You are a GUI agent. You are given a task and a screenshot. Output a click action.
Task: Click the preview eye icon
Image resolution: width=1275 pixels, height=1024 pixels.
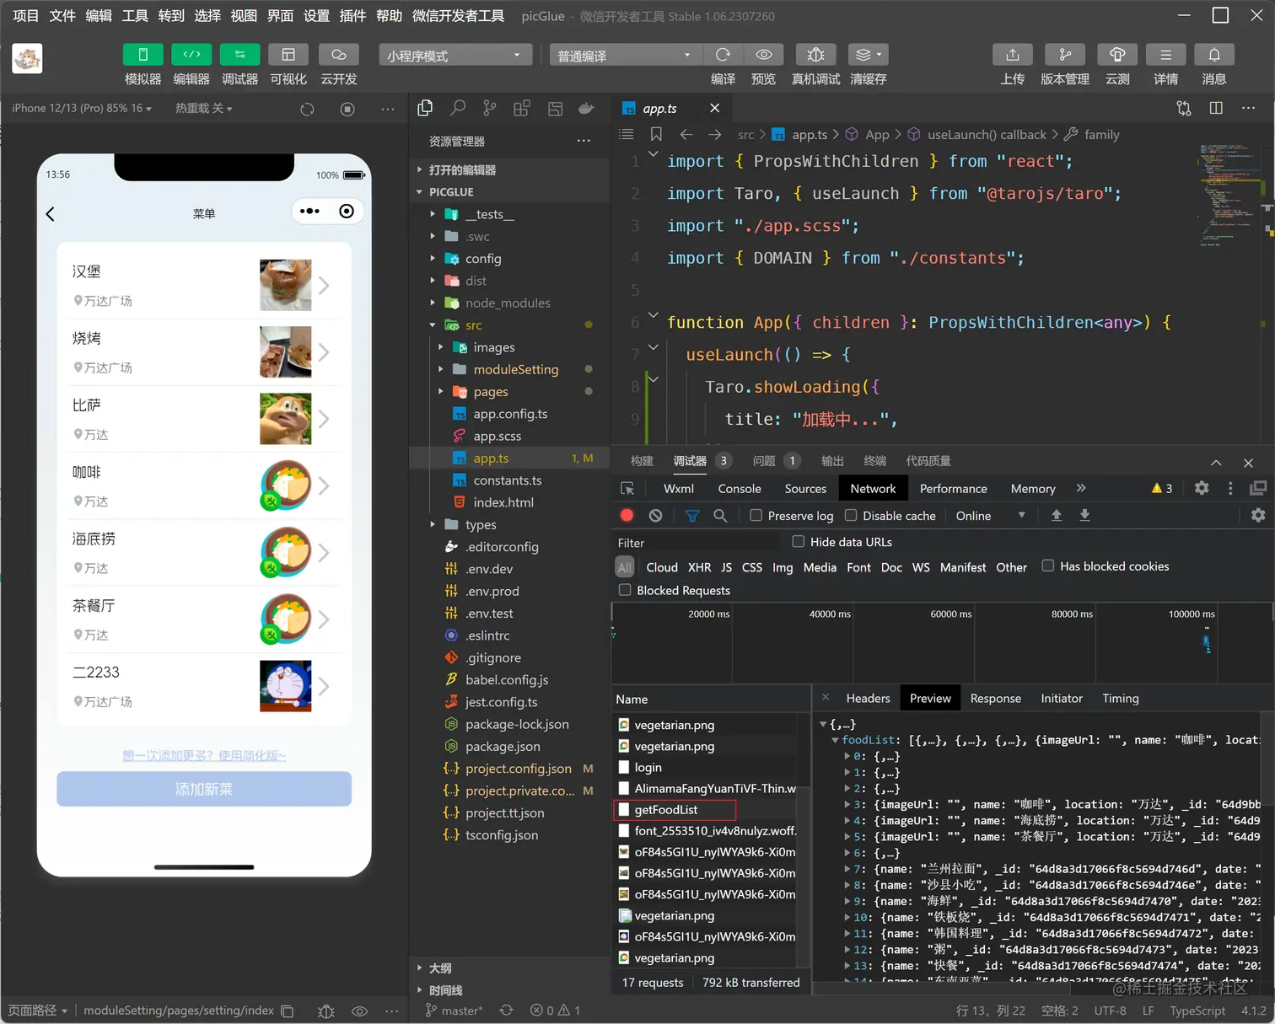pos(764,55)
